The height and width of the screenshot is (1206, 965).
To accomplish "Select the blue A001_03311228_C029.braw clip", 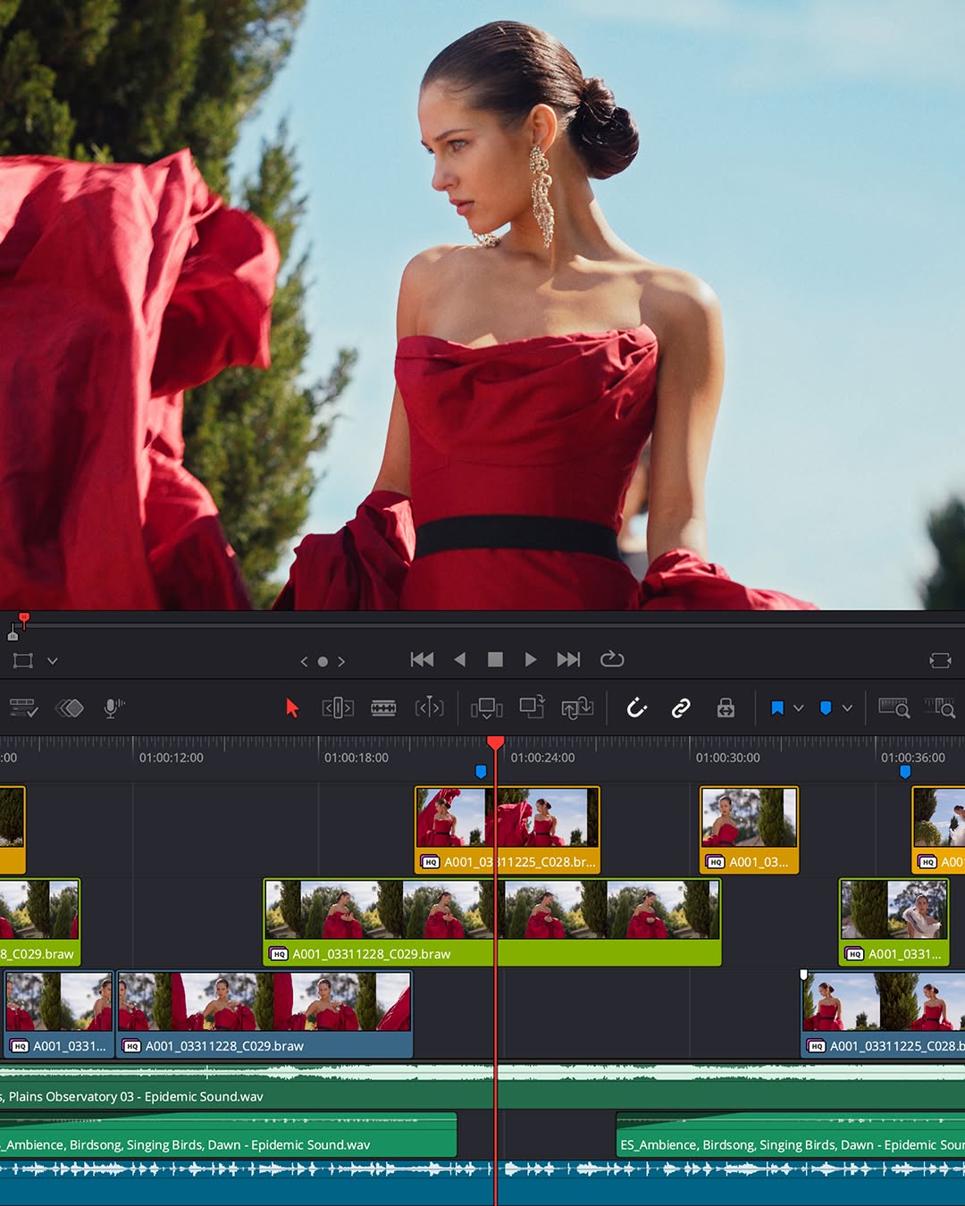I will click(264, 1014).
